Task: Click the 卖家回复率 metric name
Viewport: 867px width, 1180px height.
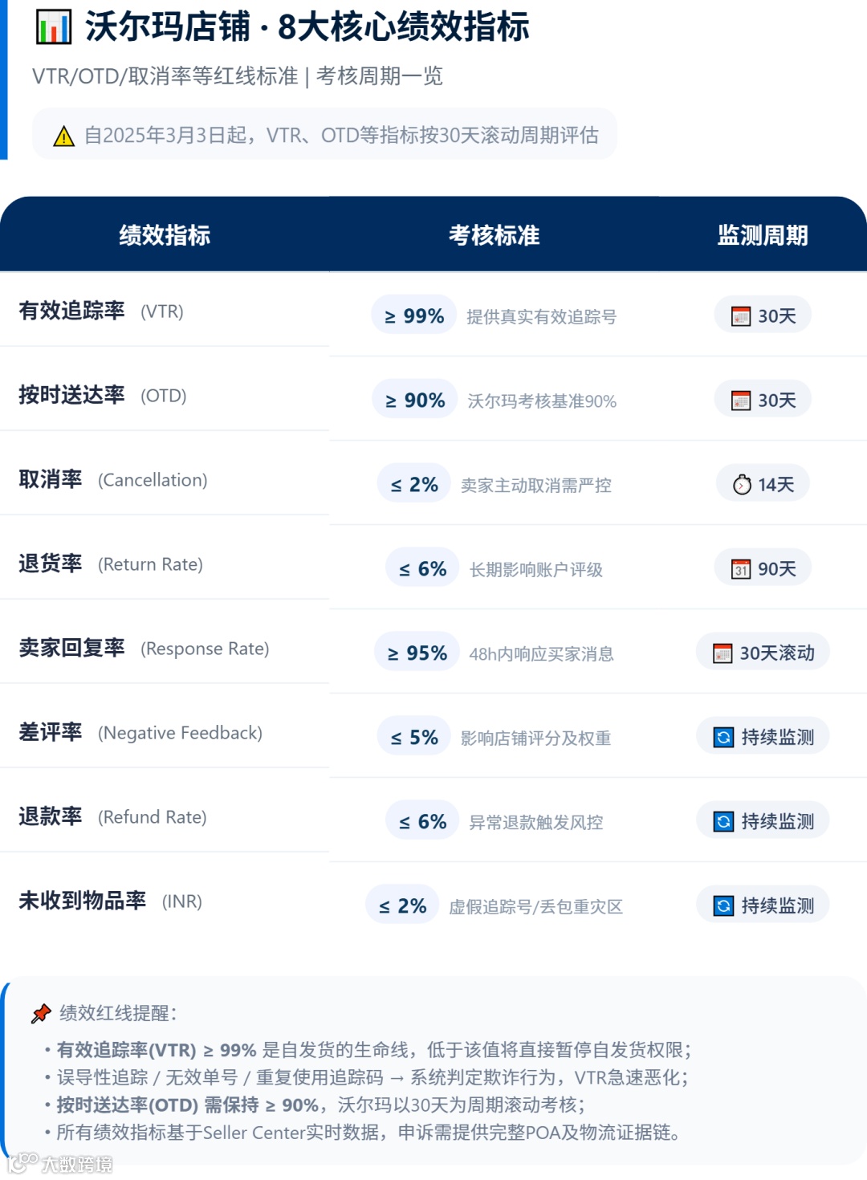Action: (72, 648)
